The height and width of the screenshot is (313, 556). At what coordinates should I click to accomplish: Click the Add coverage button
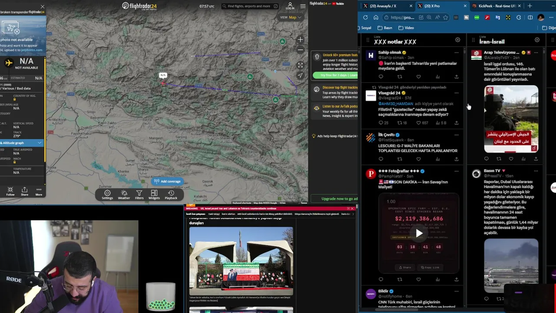click(x=167, y=181)
